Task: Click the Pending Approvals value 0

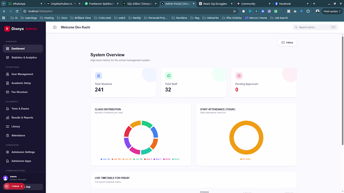Action: pyautogui.click(x=237, y=89)
